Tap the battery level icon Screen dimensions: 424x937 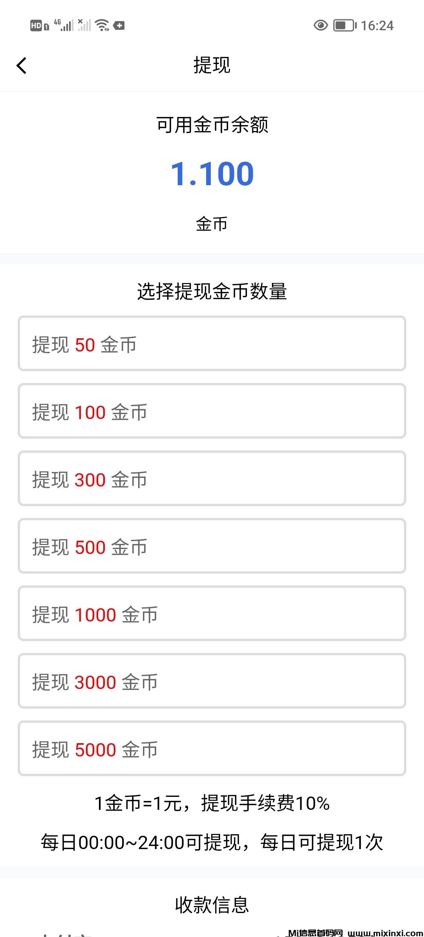[344, 26]
